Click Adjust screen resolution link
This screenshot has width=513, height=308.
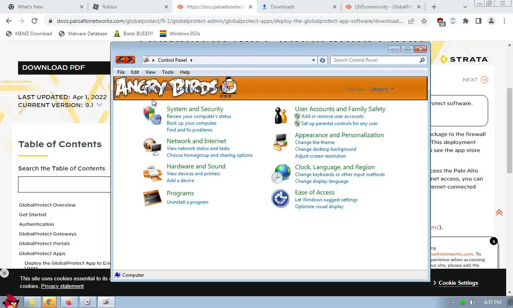pyautogui.click(x=320, y=156)
